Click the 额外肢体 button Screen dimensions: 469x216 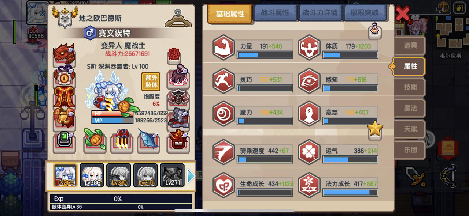[151, 82]
